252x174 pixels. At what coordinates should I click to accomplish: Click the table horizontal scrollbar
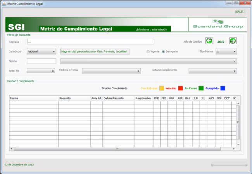click(x=117, y=148)
